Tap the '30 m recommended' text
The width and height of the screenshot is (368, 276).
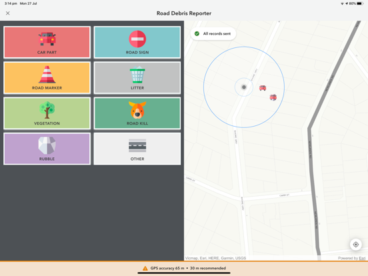coord(208,268)
